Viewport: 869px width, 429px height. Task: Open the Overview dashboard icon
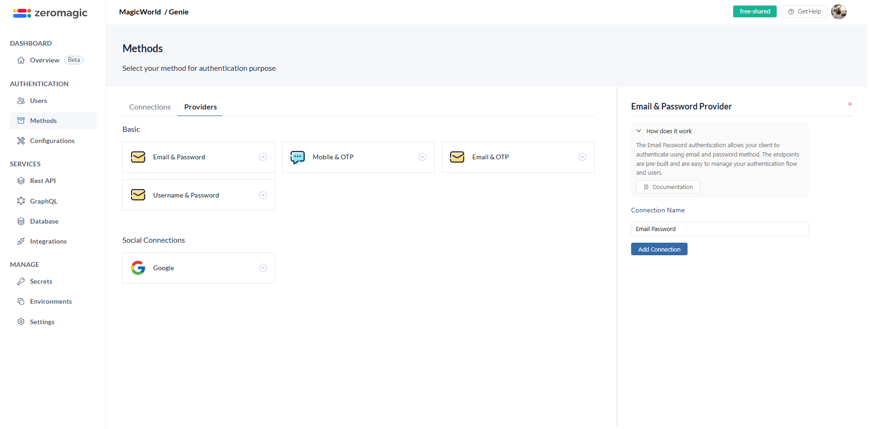tap(21, 60)
